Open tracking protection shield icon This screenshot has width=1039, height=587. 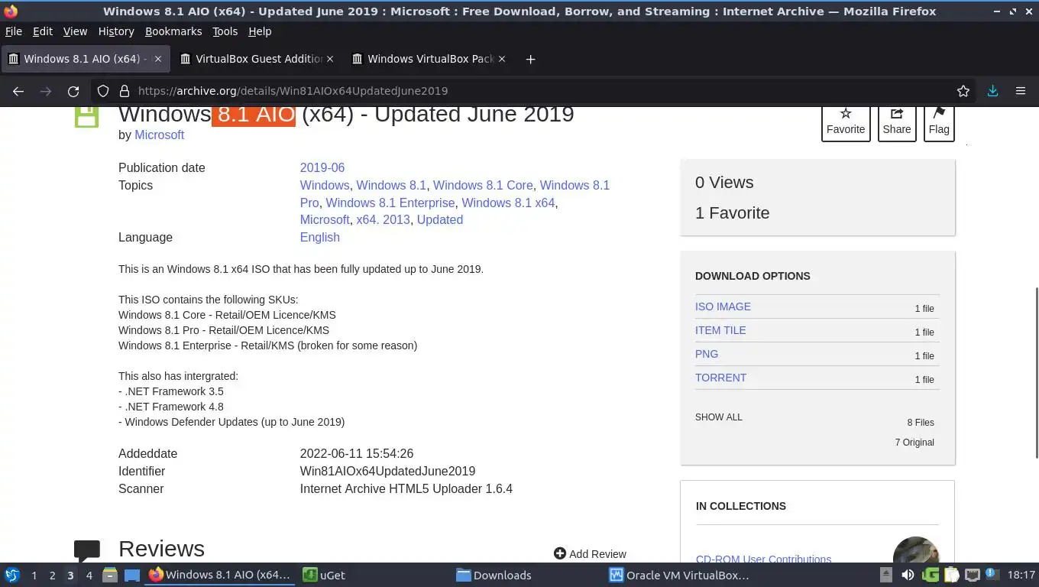[103, 91]
